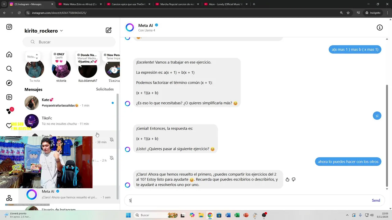Open Excel from the taskbar
Screen dimensions: 392x220
tap(237, 215)
